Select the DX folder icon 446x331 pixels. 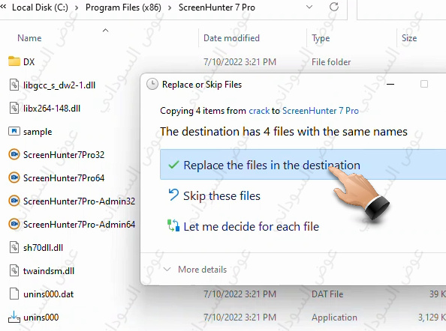click(x=14, y=61)
